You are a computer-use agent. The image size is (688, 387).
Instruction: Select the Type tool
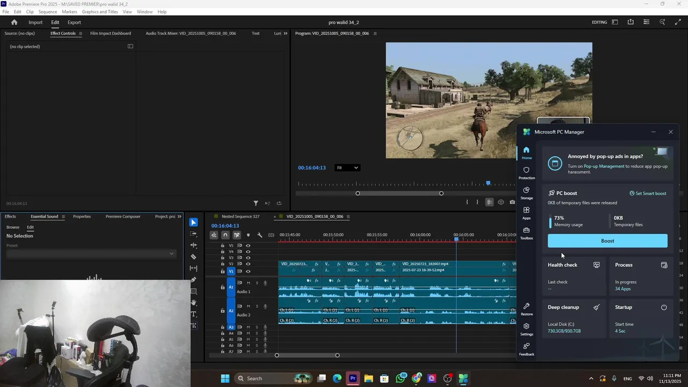[x=193, y=314]
